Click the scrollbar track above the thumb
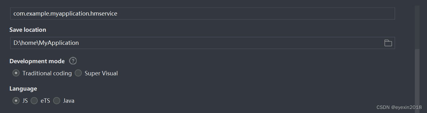The height and width of the screenshot is (113, 427). 417,27
